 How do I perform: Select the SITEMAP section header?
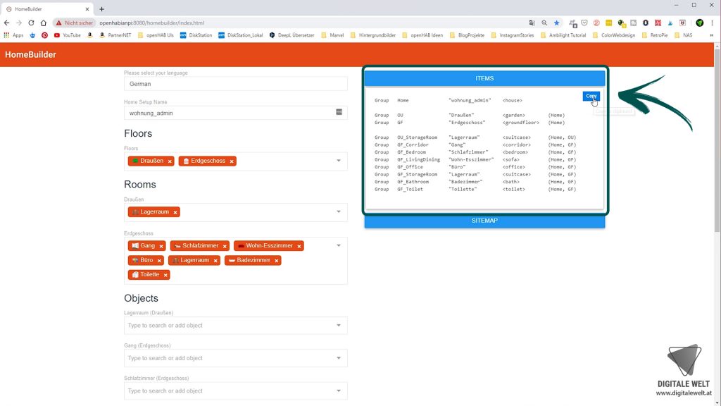(484, 220)
